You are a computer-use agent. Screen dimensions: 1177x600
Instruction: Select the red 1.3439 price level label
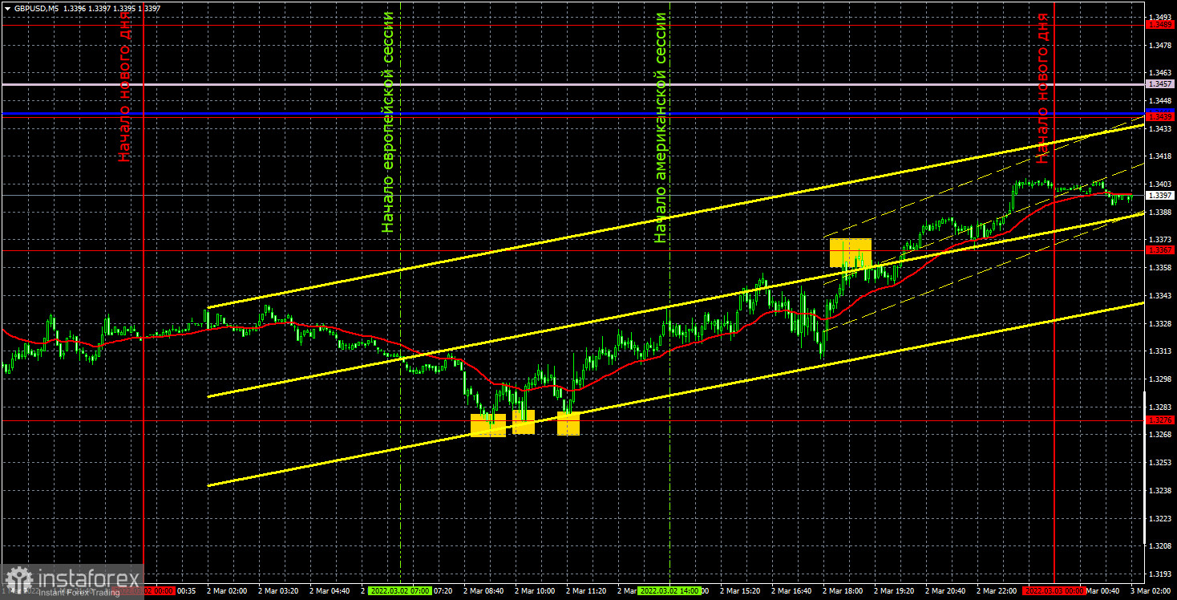[x=1160, y=117]
